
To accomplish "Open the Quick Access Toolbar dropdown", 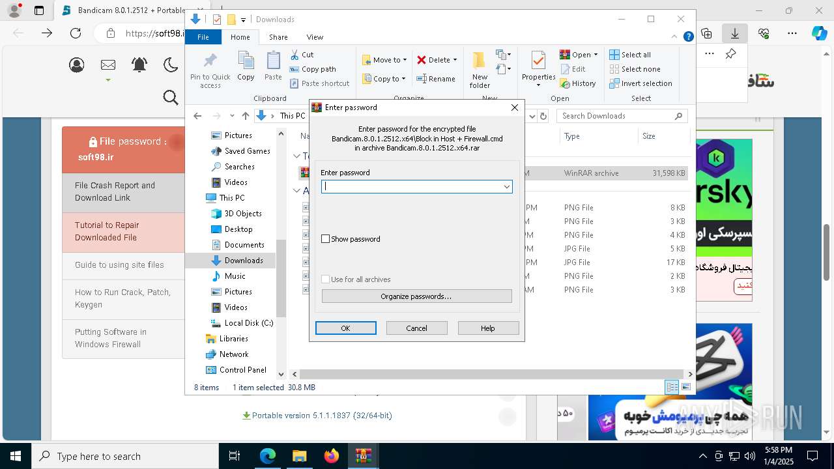I will (243, 20).
